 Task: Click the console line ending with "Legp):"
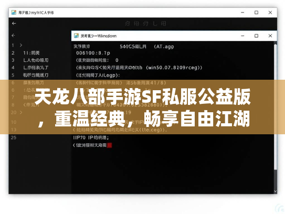pyautogui.click(x=98, y=75)
